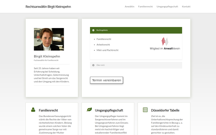This screenshot has height=135, width=216.
Task: Click the Familienrecht bullet list entry
Action: (104, 39)
